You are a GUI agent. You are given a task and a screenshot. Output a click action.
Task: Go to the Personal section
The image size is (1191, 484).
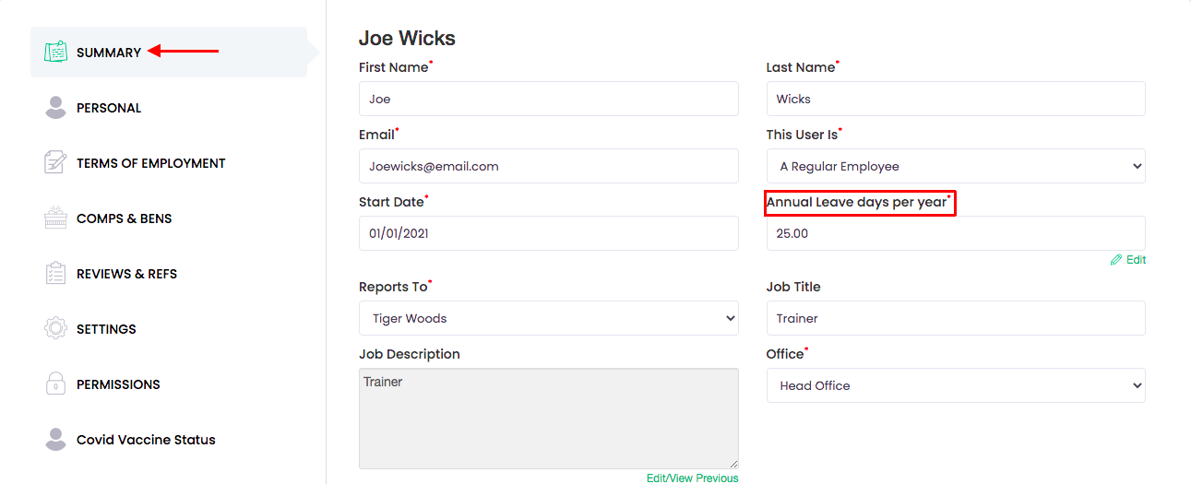click(x=109, y=108)
